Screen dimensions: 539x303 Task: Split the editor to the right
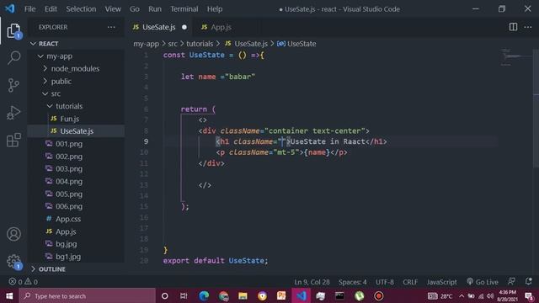[513, 27]
